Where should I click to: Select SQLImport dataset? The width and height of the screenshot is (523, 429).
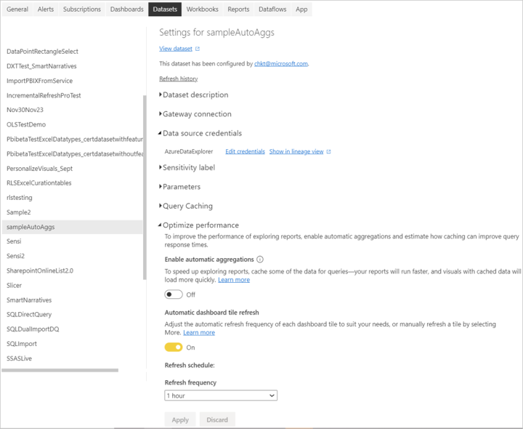pyautogui.click(x=22, y=344)
